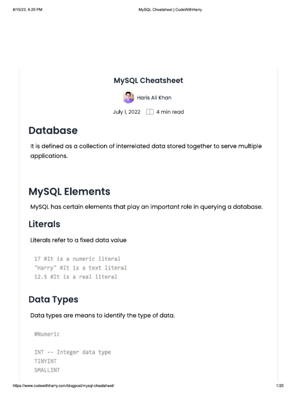Click the "Harry" text literal code line
The image size is (296, 395).
pos(80,268)
